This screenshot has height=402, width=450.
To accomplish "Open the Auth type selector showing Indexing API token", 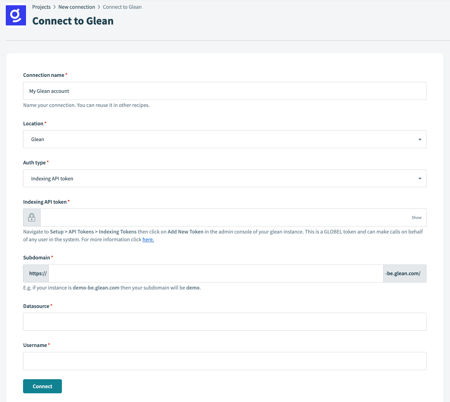I will click(225, 178).
